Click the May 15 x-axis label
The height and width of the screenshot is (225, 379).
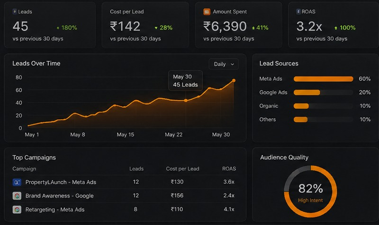(x=126, y=135)
